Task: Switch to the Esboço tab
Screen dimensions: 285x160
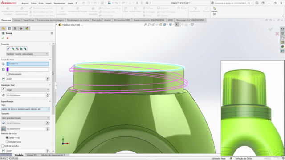Action: coord(17,20)
